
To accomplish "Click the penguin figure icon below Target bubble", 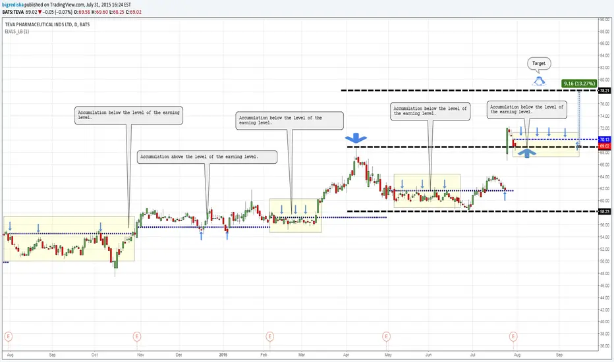I will pos(539,81).
